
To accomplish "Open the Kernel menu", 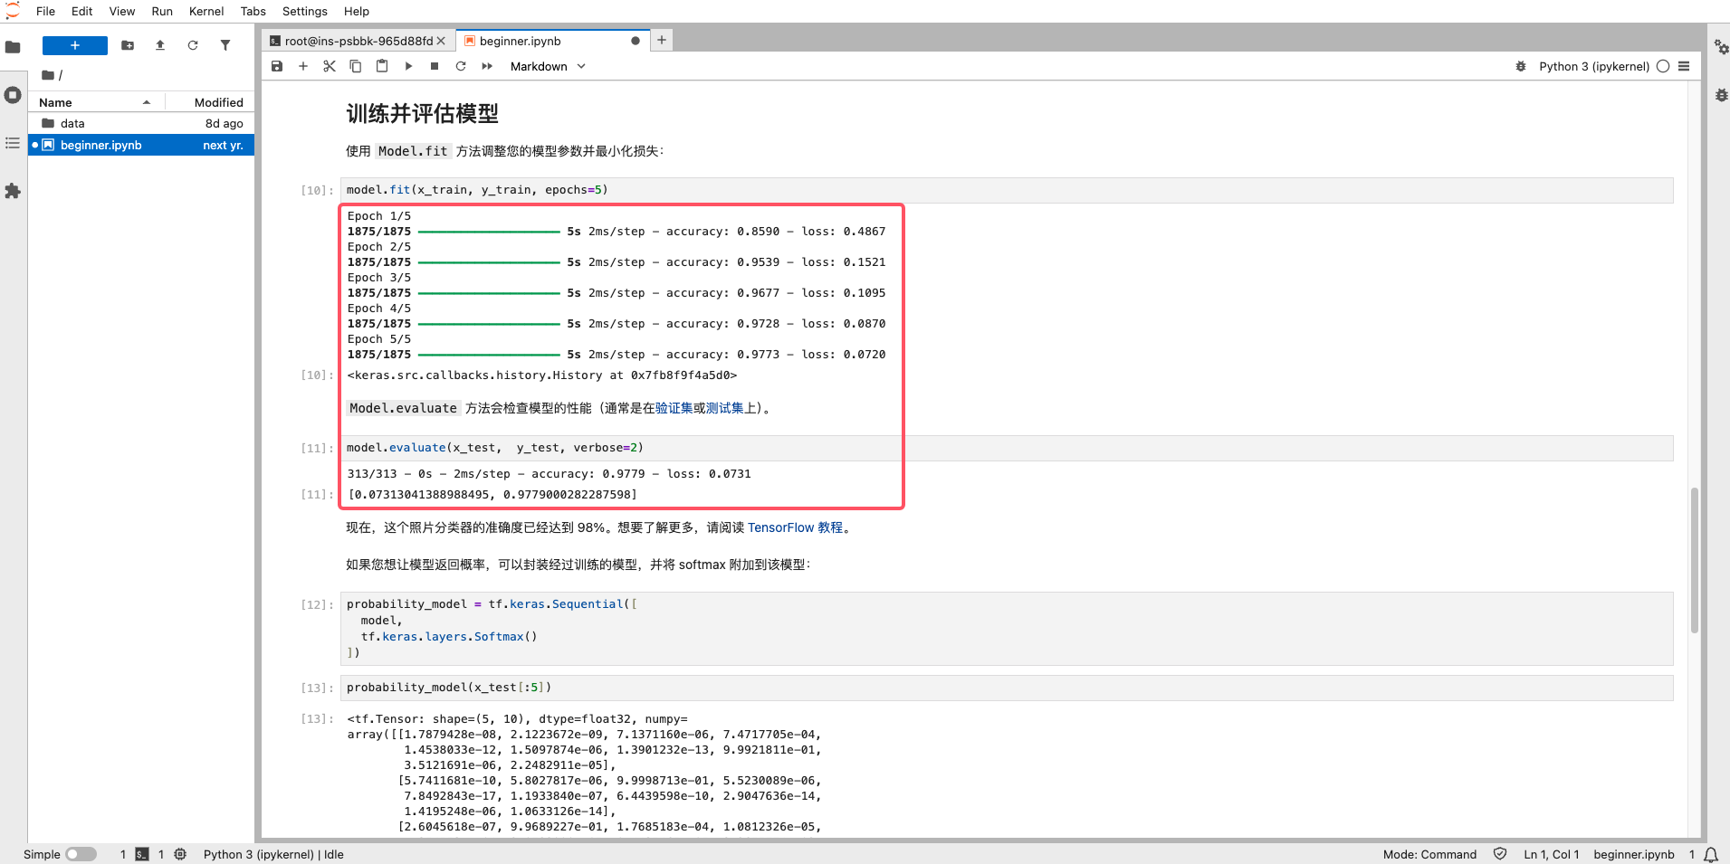I will point(205,11).
